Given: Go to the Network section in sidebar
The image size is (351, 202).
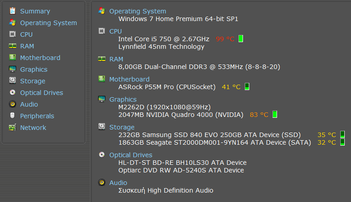Looking at the screenshot, I should [33, 128].
